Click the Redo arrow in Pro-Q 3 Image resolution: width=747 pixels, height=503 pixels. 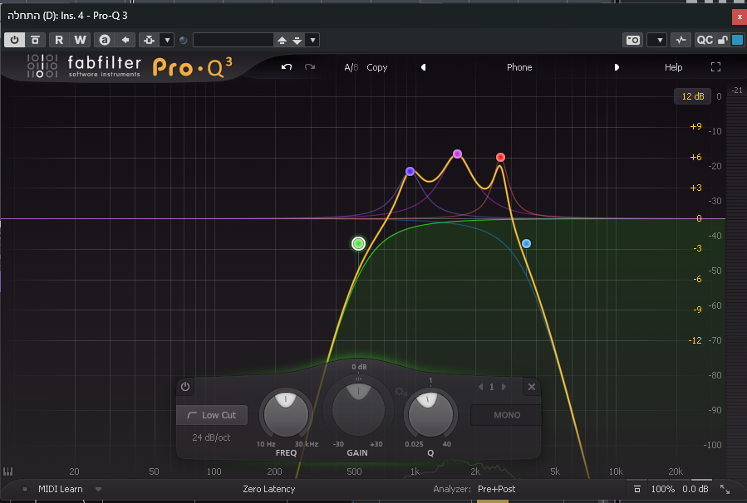click(310, 67)
